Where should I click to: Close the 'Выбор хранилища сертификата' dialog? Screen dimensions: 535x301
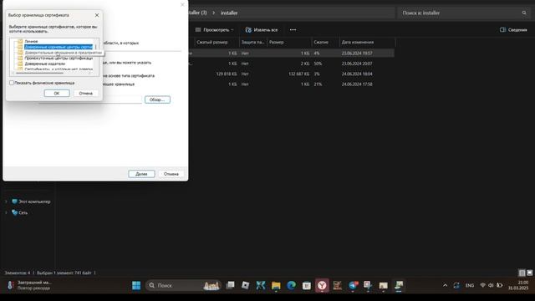click(97, 15)
